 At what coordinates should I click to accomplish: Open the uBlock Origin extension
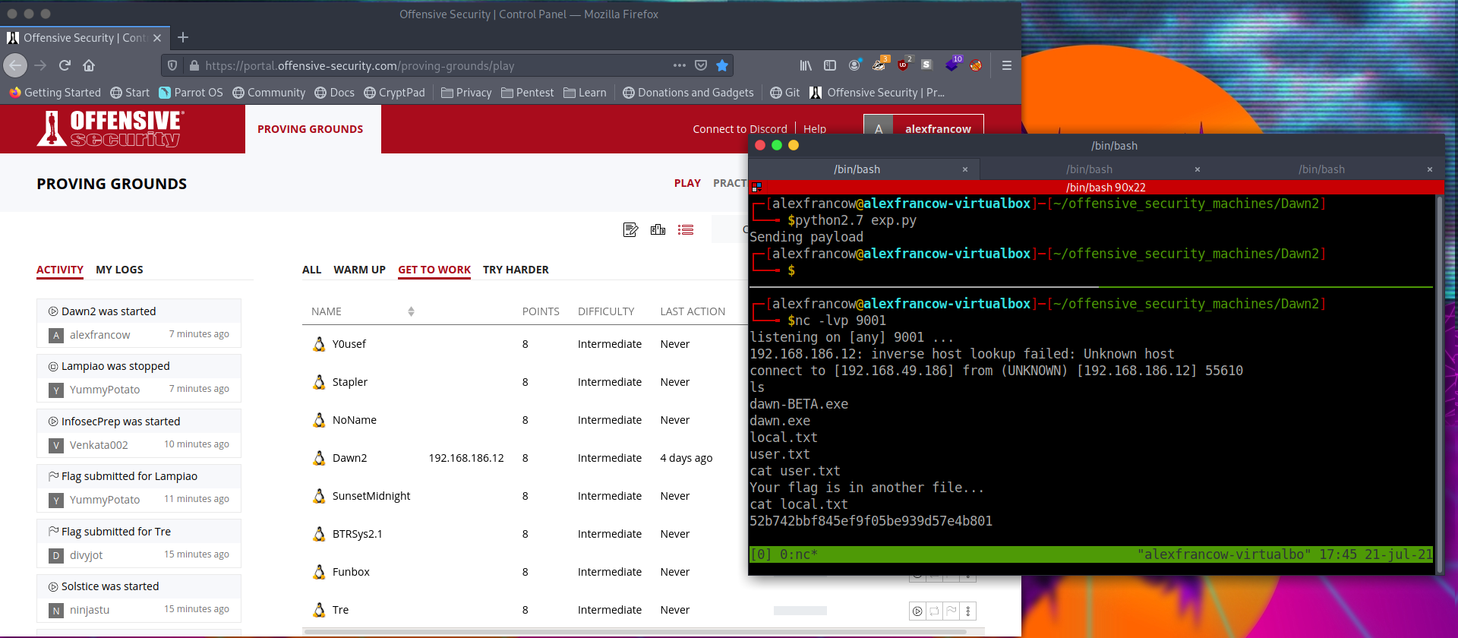[904, 65]
